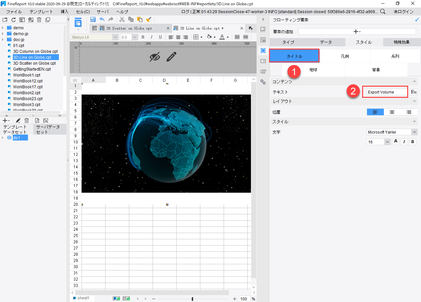Click the pencil edit icon above the globe

point(171,57)
